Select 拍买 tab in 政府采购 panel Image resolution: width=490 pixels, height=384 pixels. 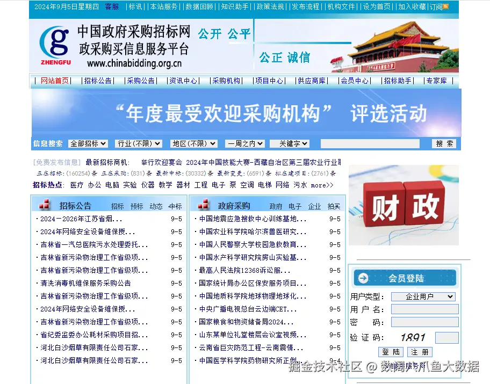pos(334,206)
